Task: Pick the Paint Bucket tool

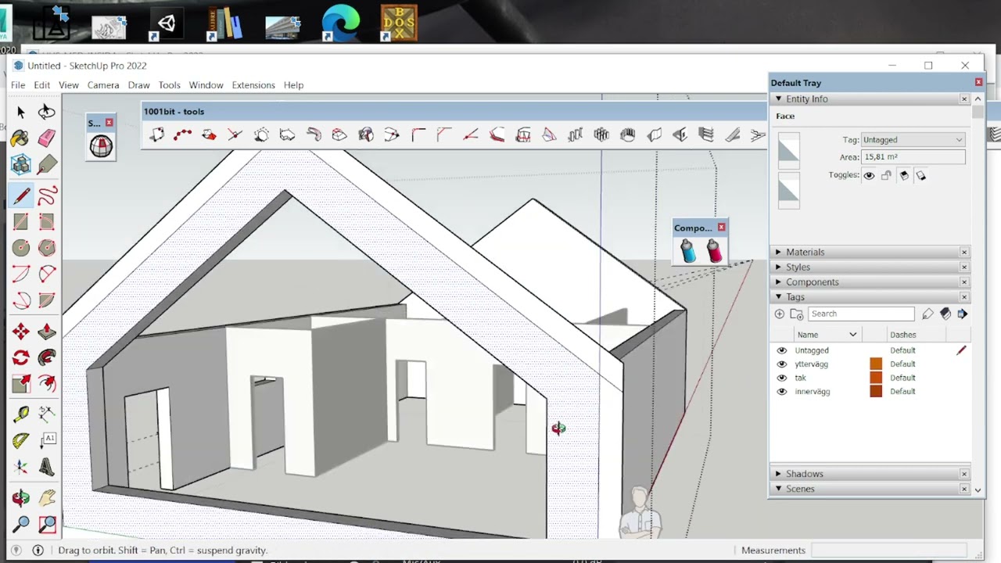Action: coord(21,139)
